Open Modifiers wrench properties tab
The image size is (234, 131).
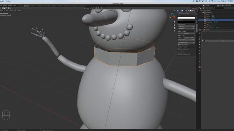click(x=200, y=53)
